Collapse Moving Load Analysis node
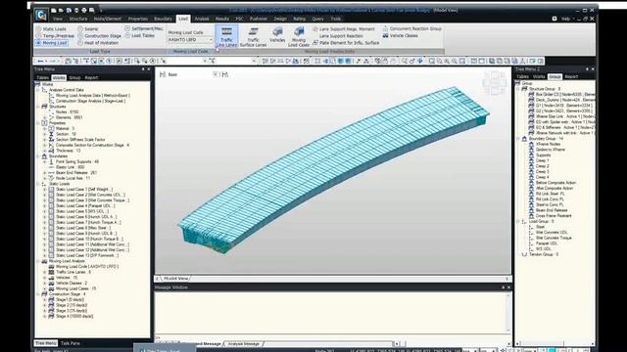The image size is (627, 352). pyautogui.click(x=38, y=261)
